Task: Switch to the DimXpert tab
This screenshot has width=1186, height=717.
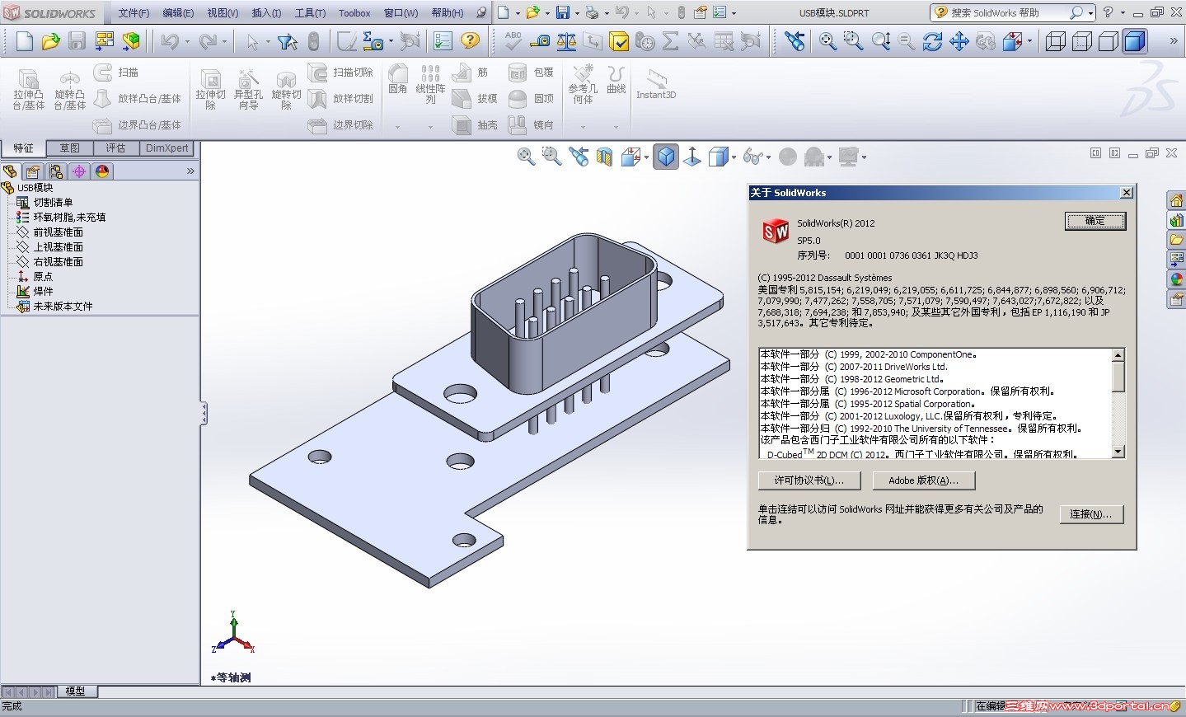Action: [166, 148]
